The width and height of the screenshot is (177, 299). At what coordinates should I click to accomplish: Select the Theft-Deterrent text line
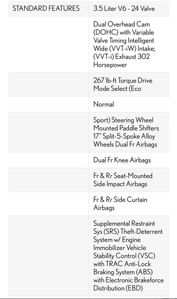click(142, 231)
